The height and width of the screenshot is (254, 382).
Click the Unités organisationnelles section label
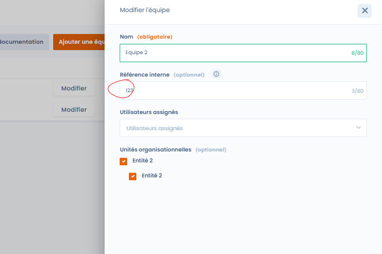(155, 149)
